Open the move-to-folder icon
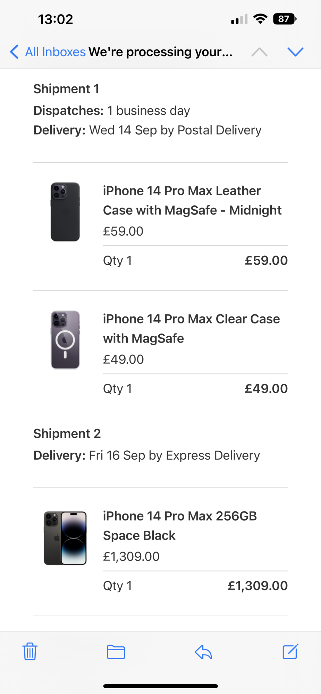 pos(116,652)
